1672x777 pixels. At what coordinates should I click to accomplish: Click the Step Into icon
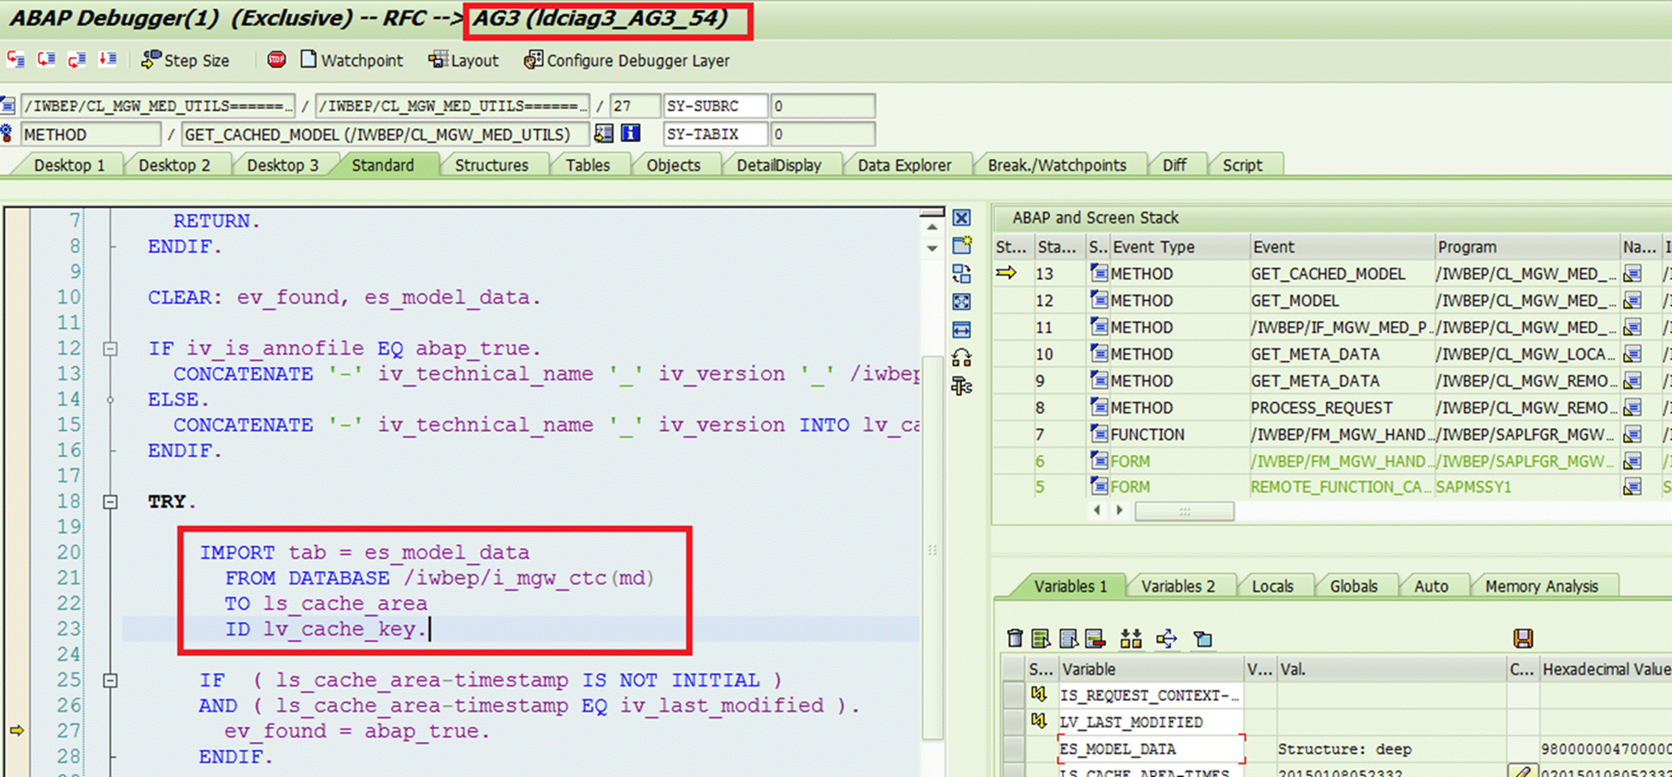point(16,60)
